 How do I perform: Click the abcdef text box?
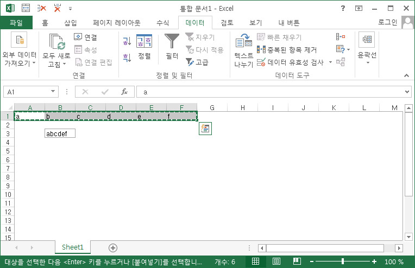[x=60, y=133]
